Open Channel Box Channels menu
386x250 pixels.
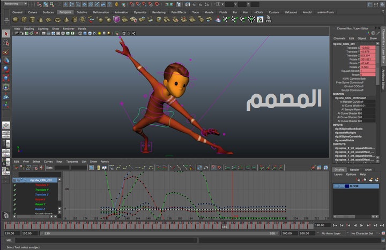click(x=339, y=39)
